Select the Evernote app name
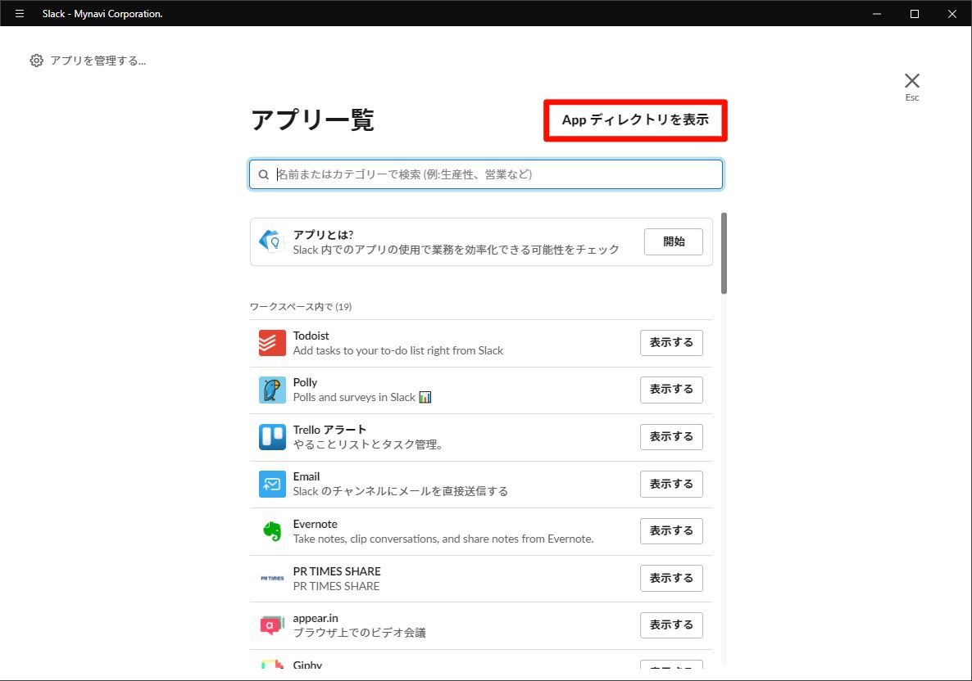 316,524
